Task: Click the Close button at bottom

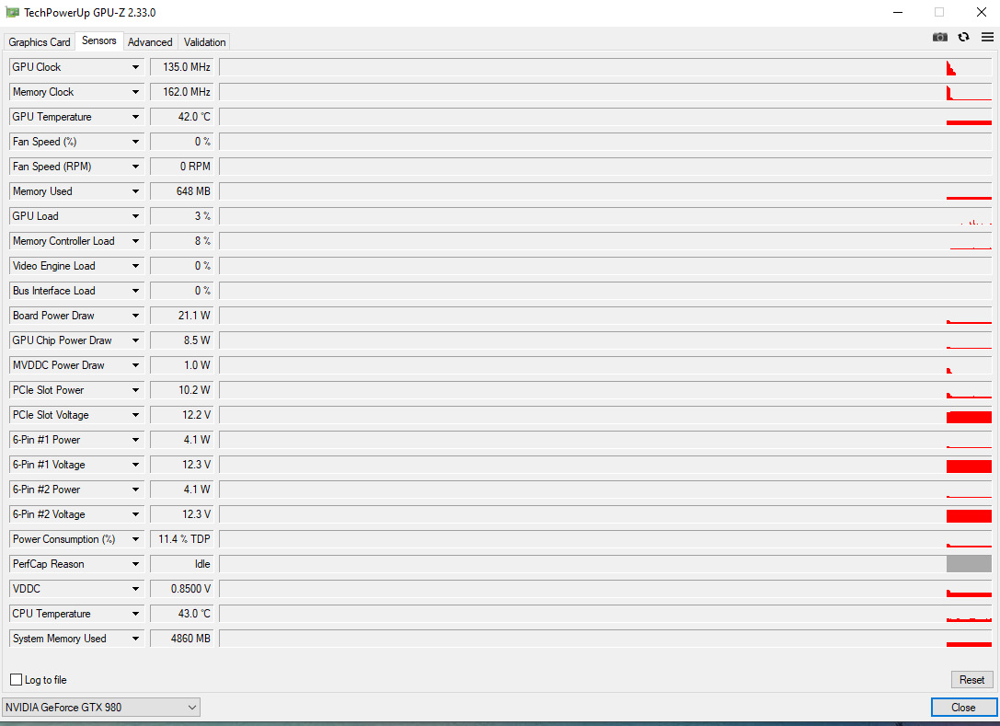Action: click(963, 708)
